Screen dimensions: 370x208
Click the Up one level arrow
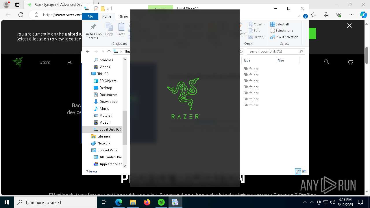[x=109, y=51]
